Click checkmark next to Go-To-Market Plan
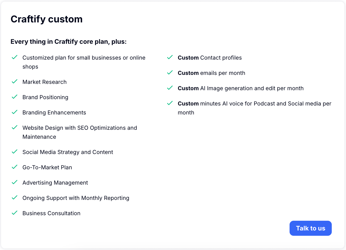The image size is (346, 250). coord(15,167)
